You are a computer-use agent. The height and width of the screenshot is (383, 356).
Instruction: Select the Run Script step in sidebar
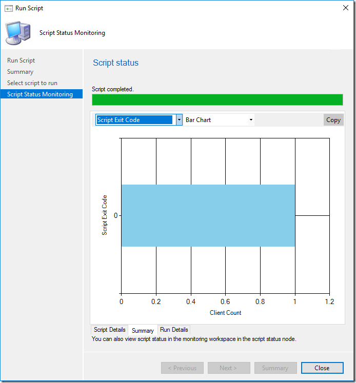click(21, 61)
